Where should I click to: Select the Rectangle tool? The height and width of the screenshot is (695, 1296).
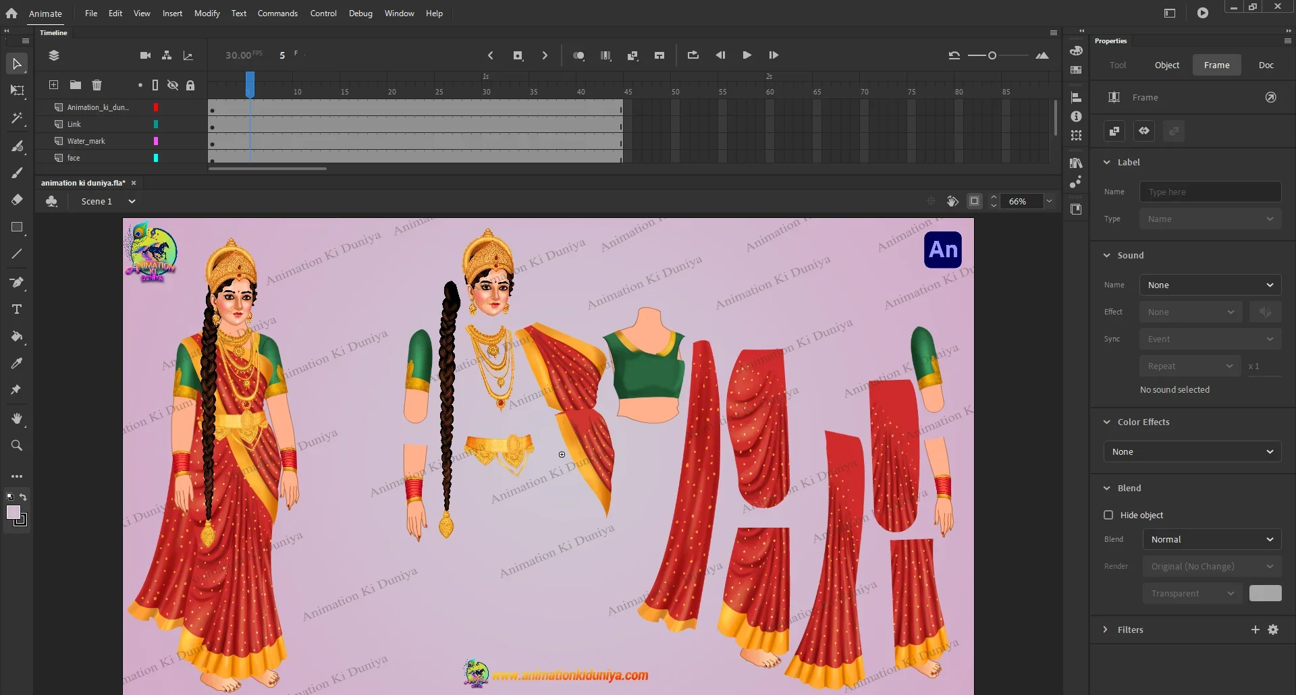coord(17,227)
